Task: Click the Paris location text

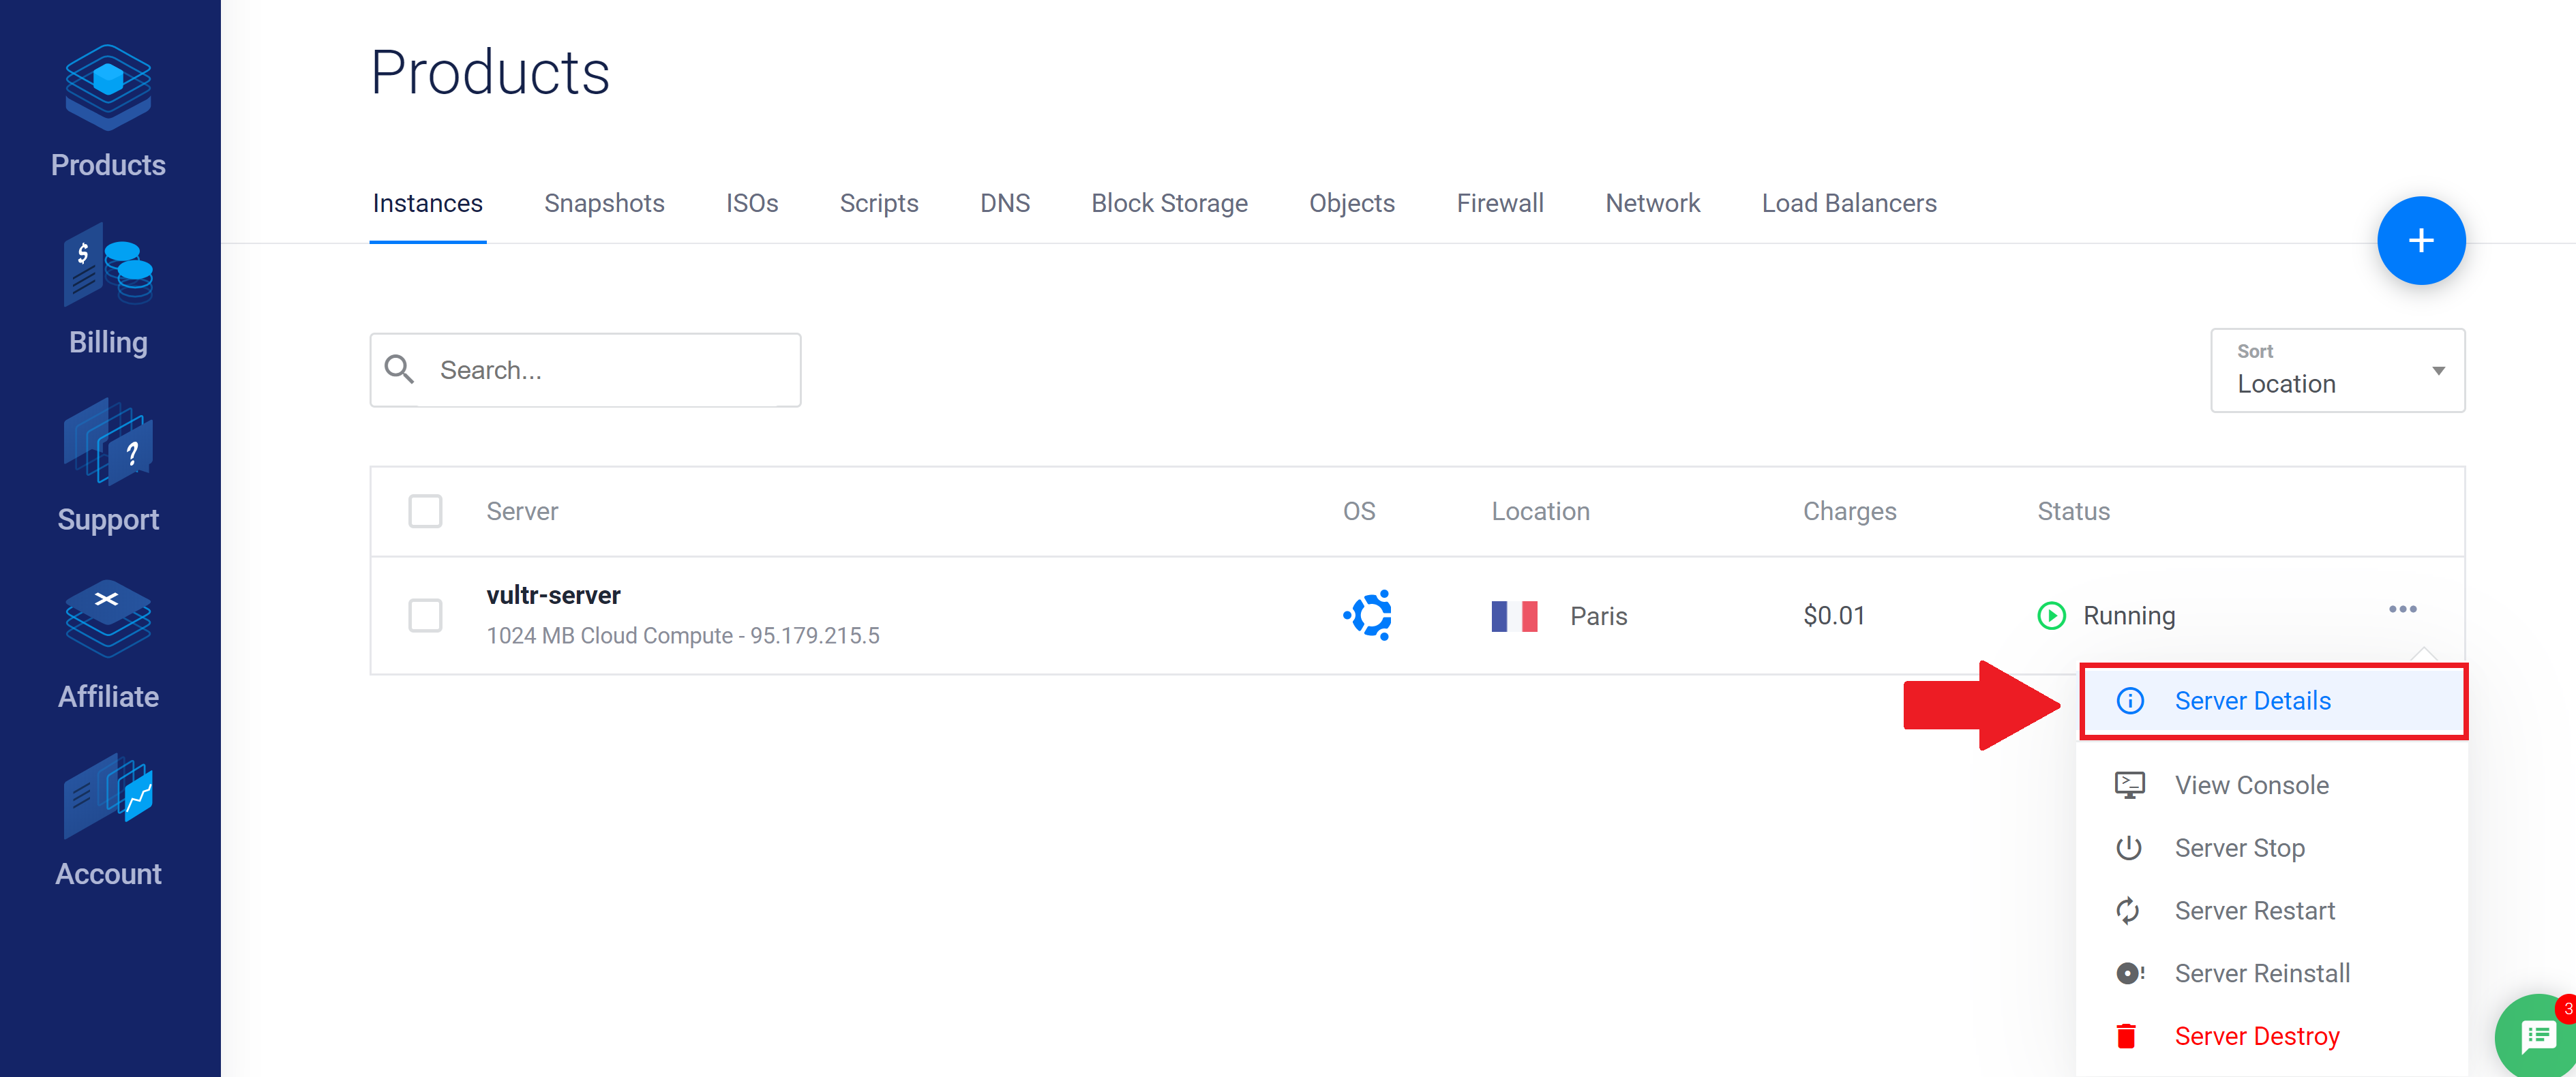Action: [x=1598, y=616]
